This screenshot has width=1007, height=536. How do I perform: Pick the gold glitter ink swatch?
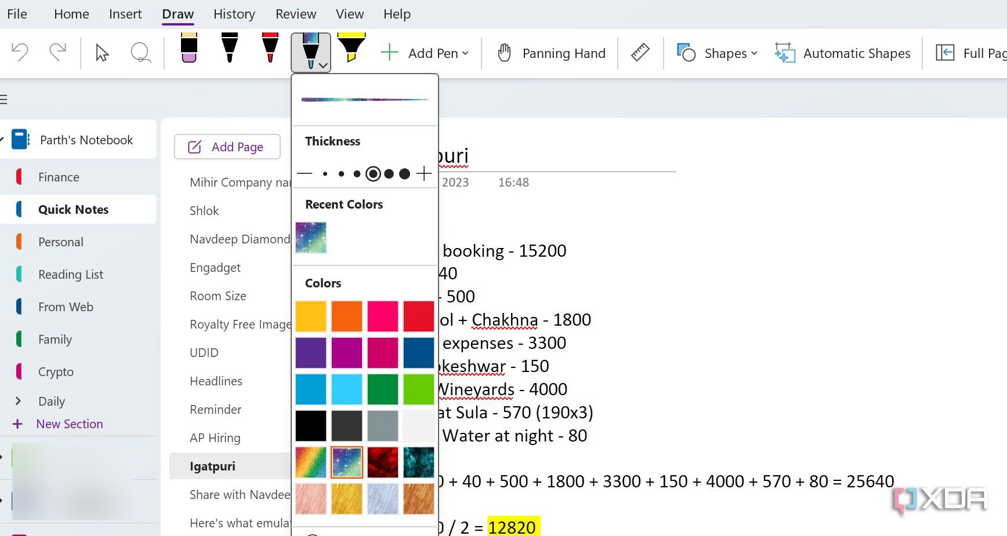tap(347, 499)
